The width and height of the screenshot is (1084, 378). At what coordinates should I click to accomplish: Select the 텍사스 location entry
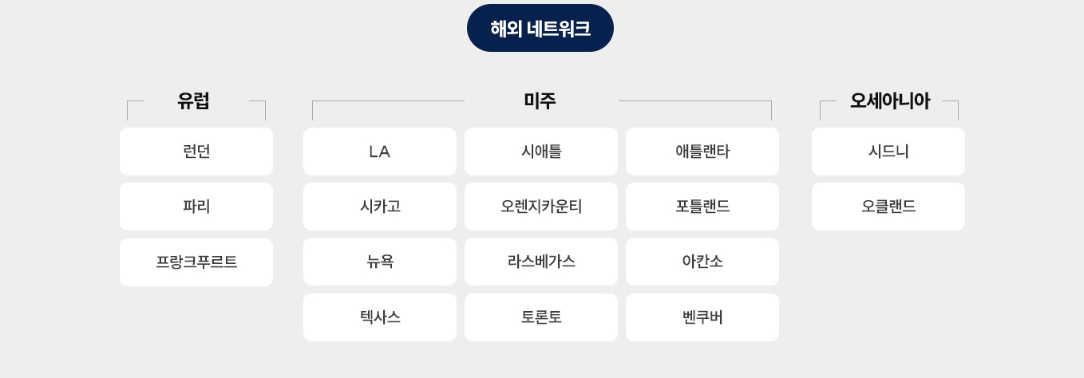[x=380, y=317]
